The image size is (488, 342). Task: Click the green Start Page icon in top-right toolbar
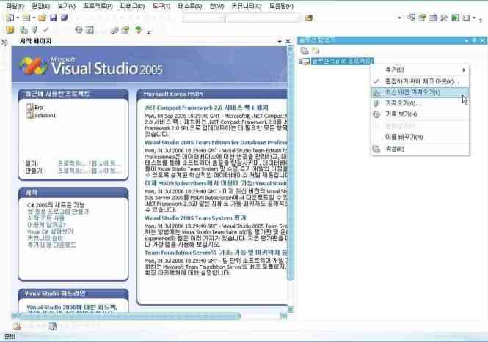tap(455, 18)
